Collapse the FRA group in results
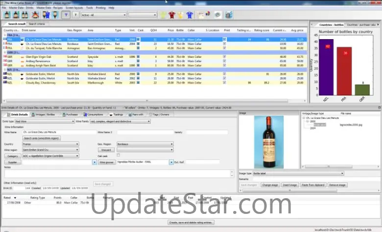Screen dimensions: 382x232 point(5,35)
